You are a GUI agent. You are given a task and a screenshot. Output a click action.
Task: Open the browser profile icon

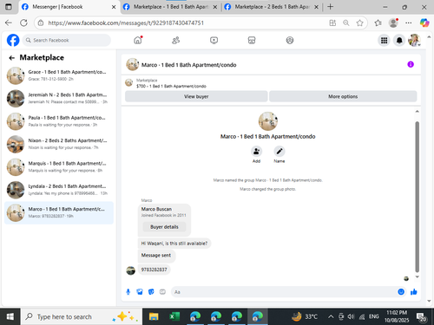pos(393,23)
